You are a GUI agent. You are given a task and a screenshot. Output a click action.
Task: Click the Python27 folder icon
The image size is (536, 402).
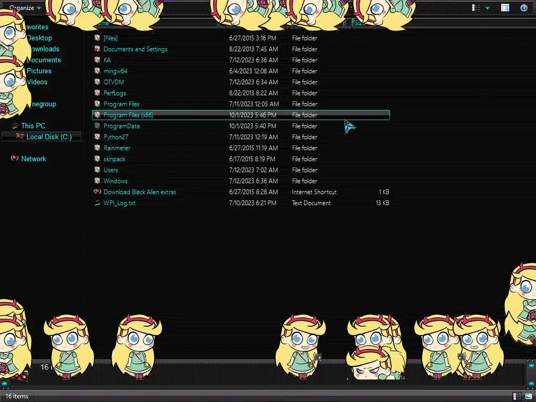point(97,137)
